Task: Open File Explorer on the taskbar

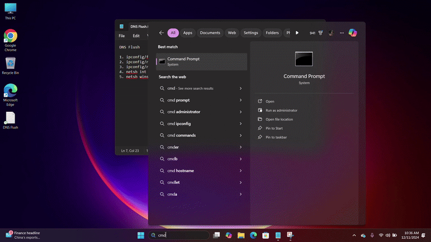Action: click(241, 235)
